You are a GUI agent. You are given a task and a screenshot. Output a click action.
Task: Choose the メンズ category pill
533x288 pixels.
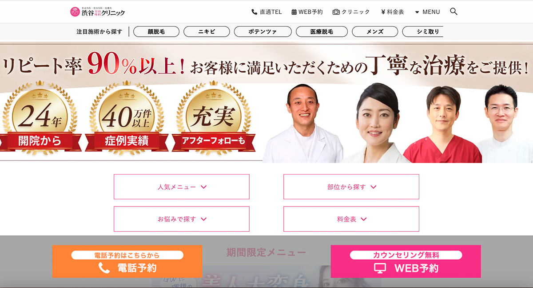375,31
